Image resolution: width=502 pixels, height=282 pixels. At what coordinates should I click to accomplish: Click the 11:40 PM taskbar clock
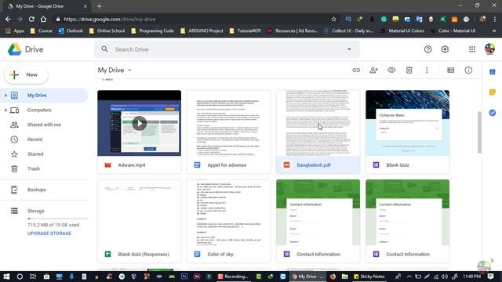click(x=471, y=277)
